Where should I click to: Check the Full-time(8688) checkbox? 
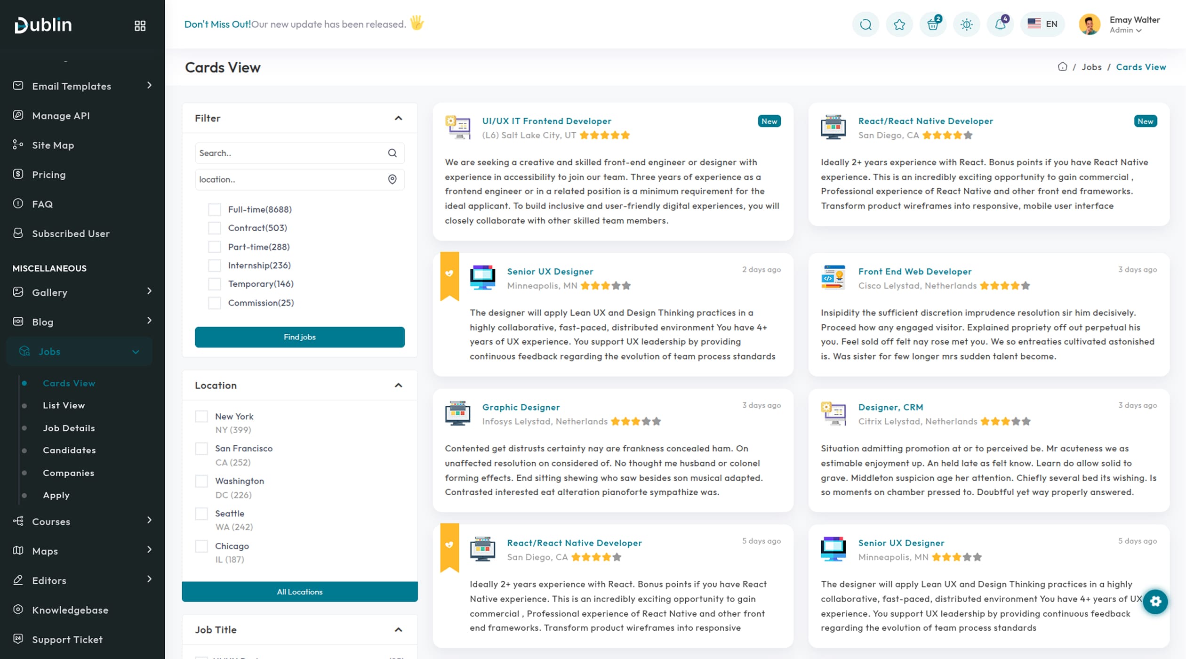tap(215, 209)
